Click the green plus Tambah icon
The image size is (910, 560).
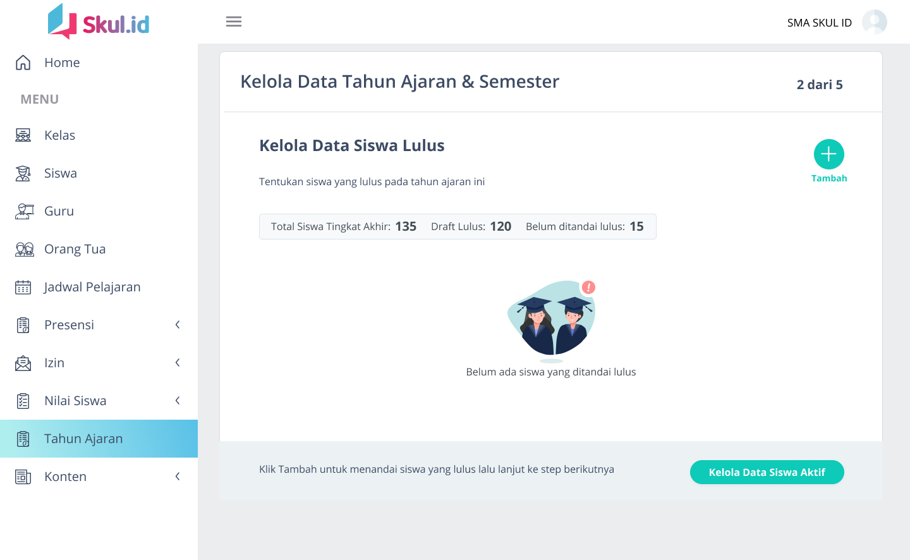(x=828, y=154)
